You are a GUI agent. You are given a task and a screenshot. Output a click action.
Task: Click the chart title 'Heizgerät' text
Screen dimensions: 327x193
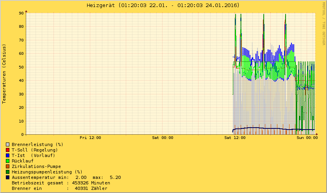[101, 5]
